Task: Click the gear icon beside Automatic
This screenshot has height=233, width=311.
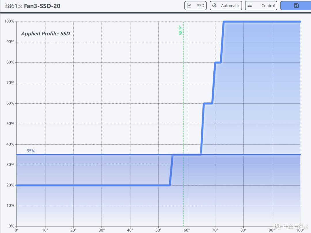Action: pyautogui.click(x=214, y=5)
